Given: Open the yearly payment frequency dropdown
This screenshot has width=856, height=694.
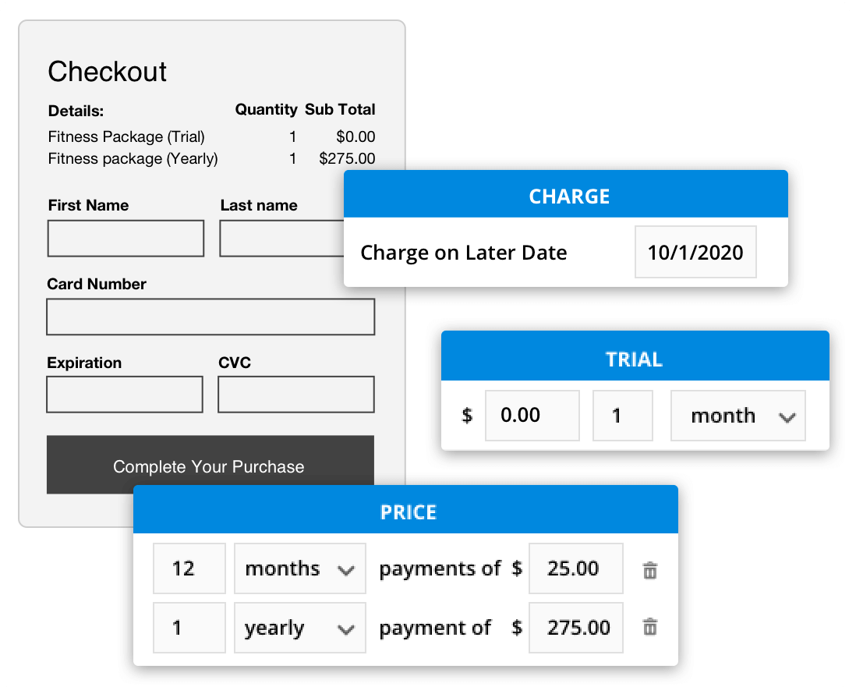Looking at the screenshot, I should [x=299, y=628].
